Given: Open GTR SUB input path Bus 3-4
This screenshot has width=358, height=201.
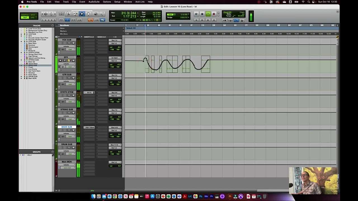Looking at the screenshot, I should tap(115, 75).
